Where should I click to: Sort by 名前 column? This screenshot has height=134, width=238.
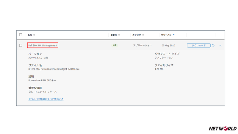[x=31, y=35]
